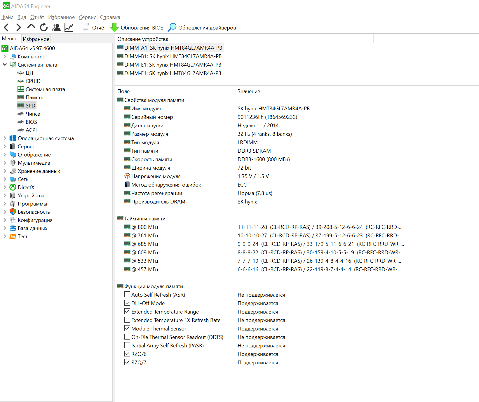This screenshot has width=479, height=402.
Task: Toggle the RZQ/6 checkbox
Action: [127, 354]
